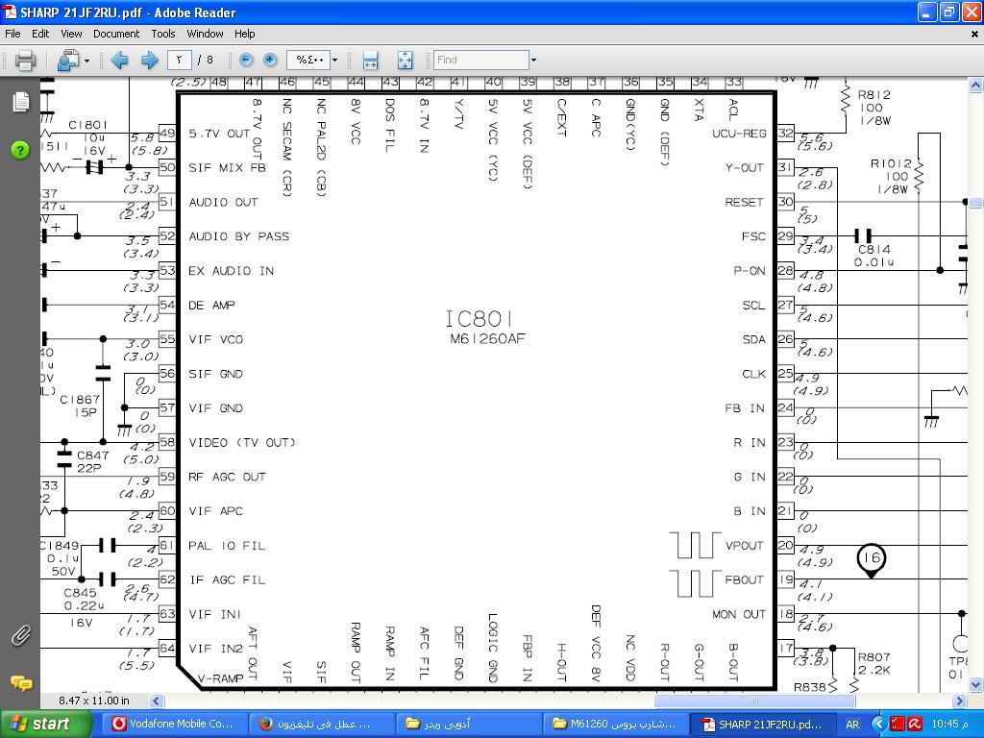This screenshot has width=984, height=738.
Task: Open the Document menu
Action: pos(116,34)
